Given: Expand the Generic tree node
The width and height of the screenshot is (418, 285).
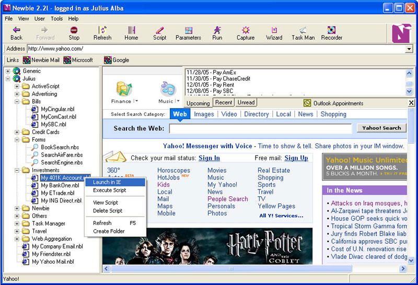Looking at the screenshot, I should point(8,71).
